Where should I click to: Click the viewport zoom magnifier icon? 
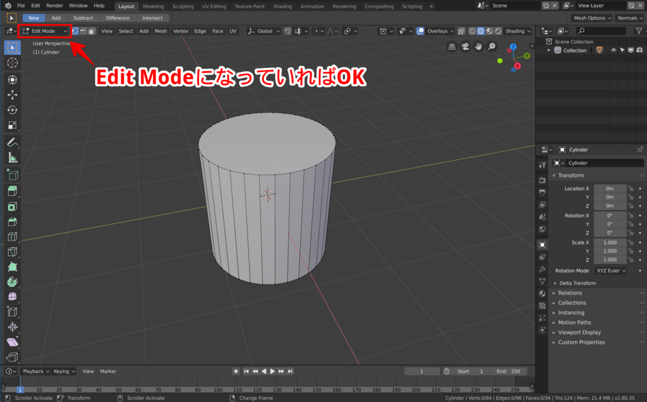click(x=492, y=47)
